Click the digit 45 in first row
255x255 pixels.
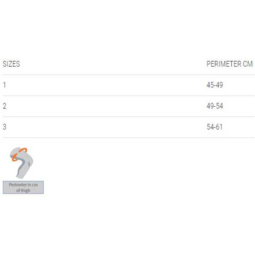(x=210, y=85)
